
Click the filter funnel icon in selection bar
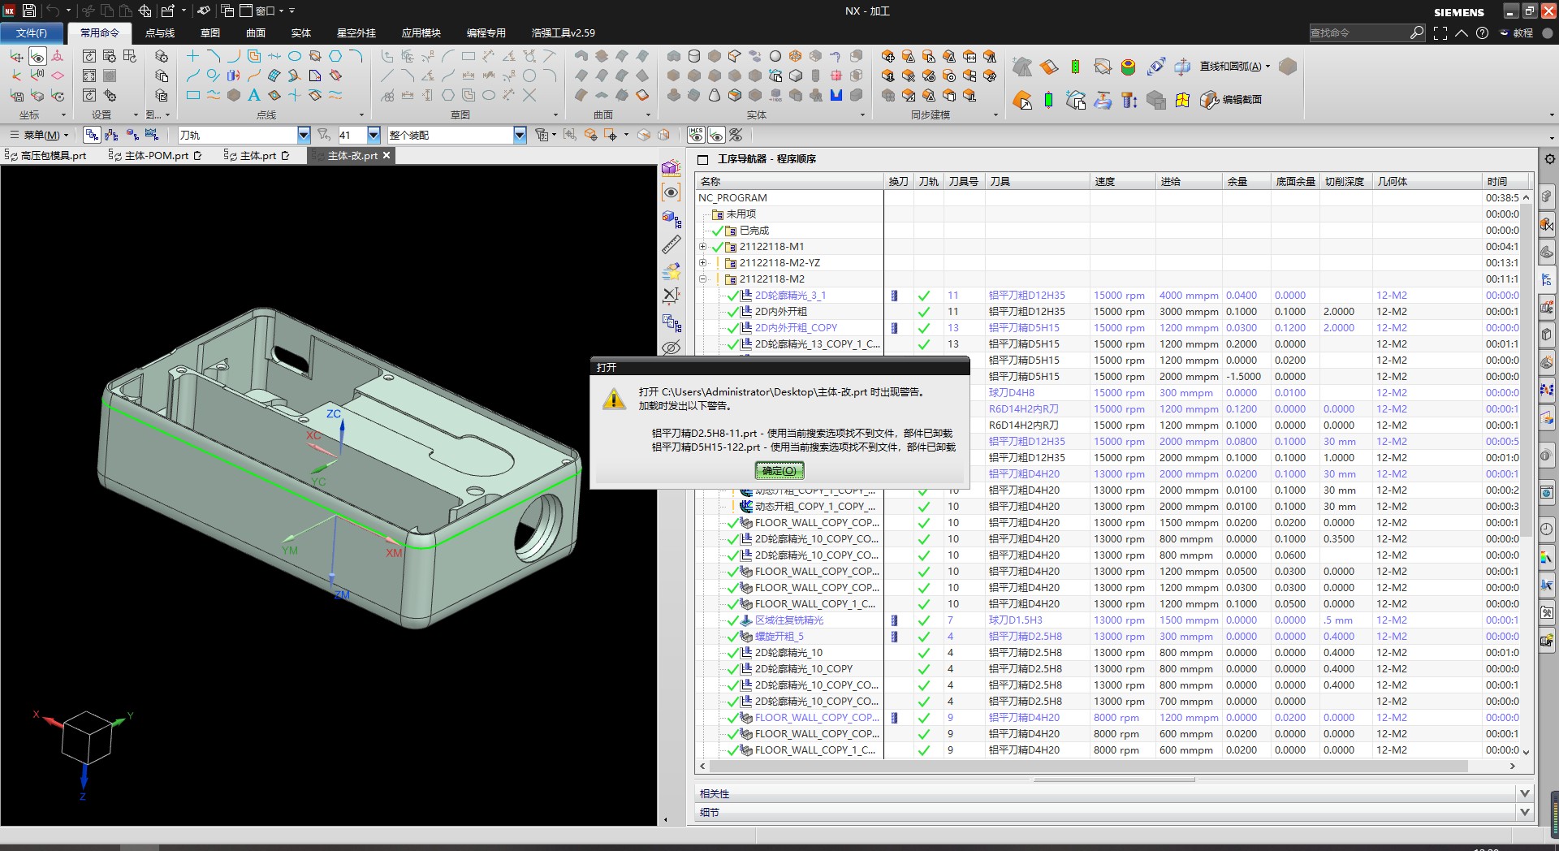click(323, 135)
